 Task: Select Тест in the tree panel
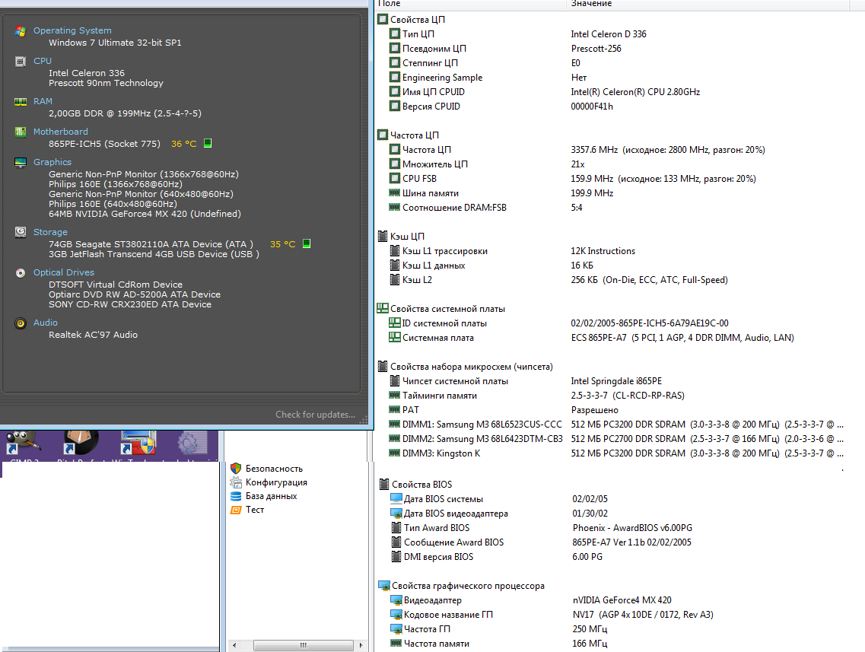[255, 510]
